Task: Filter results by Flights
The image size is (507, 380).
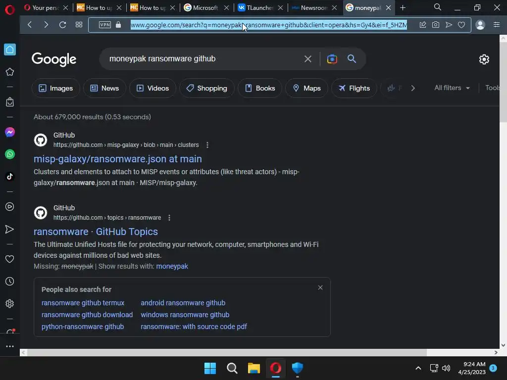Action: 354,88
